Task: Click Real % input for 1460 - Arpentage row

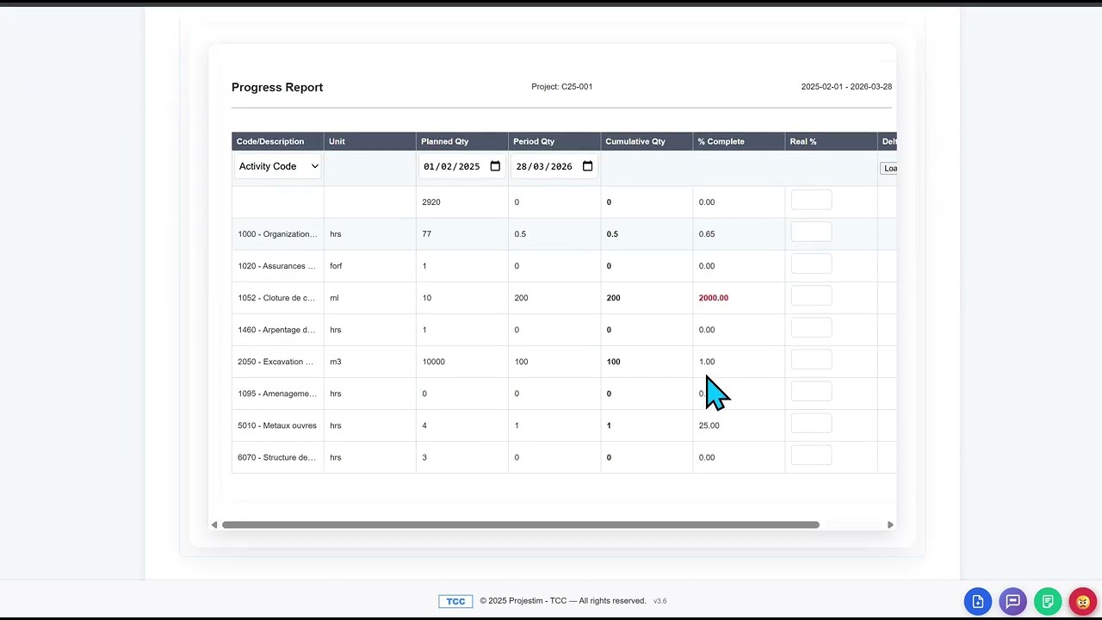Action: pos(811,327)
